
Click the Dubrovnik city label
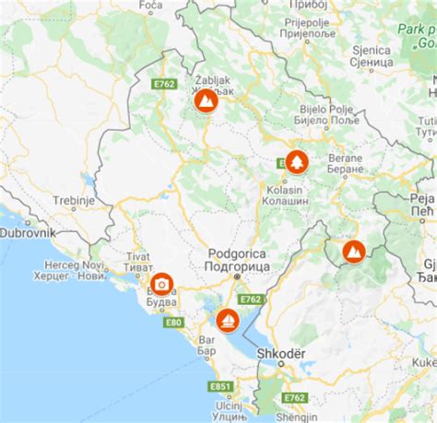28,233
